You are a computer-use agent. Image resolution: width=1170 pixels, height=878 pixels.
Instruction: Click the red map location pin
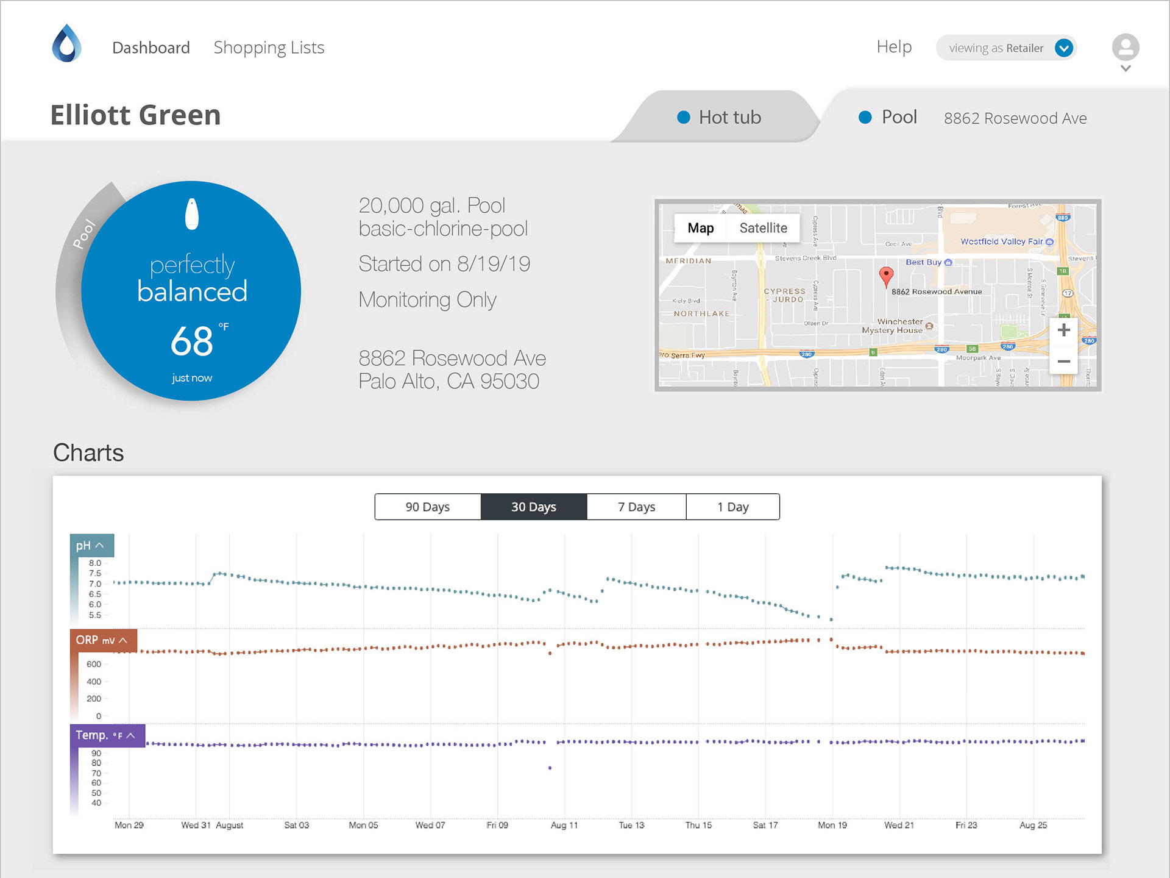pyautogui.click(x=886, y=276)
